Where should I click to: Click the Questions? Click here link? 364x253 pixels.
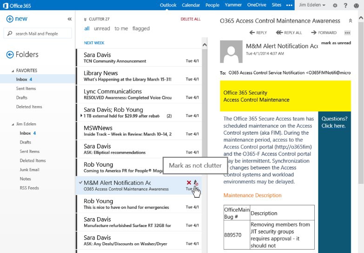pos(334,122)
